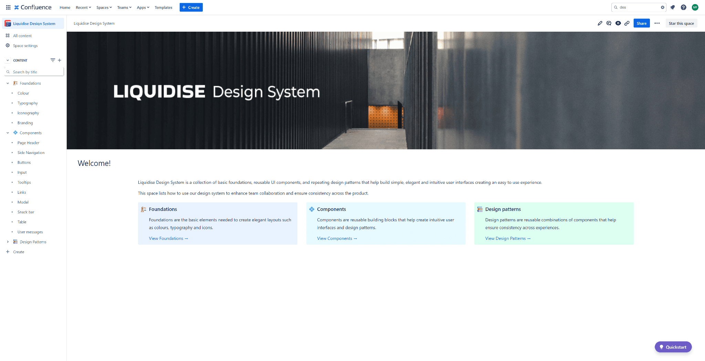Toggle watching with the eye icon
The width and height of the screenshot is (705, 361).
point(618,23)
